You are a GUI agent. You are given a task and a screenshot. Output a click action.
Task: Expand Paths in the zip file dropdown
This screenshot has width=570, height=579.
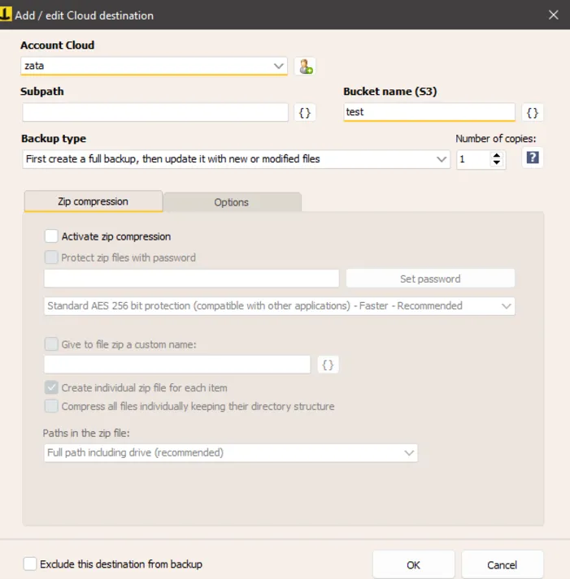(231, 452)
